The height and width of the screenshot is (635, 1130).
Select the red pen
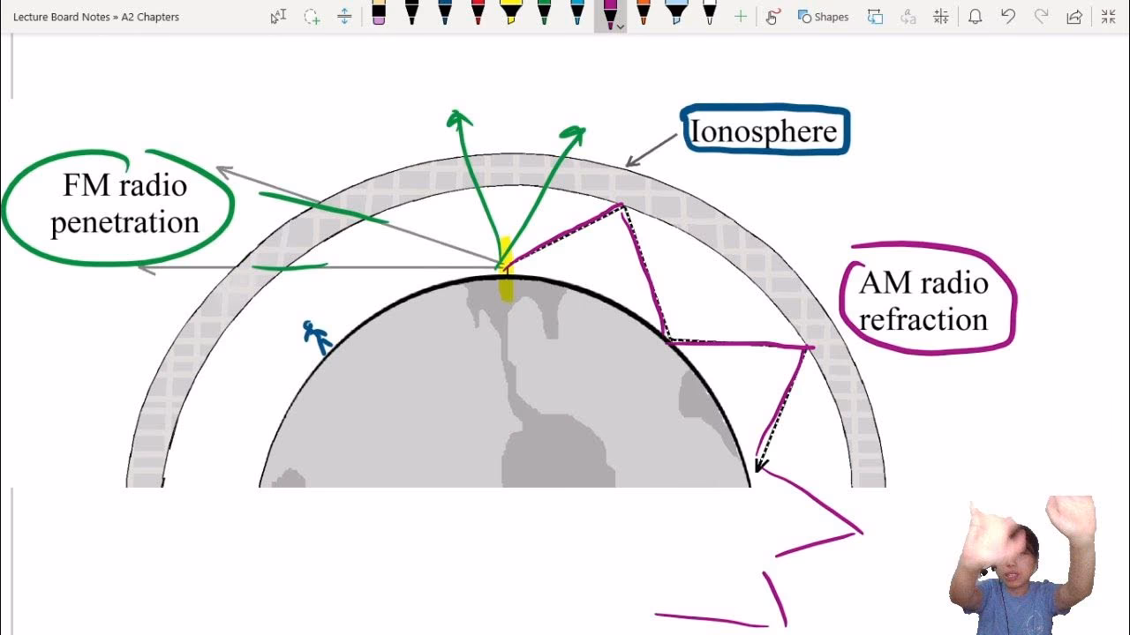(477, 16)
